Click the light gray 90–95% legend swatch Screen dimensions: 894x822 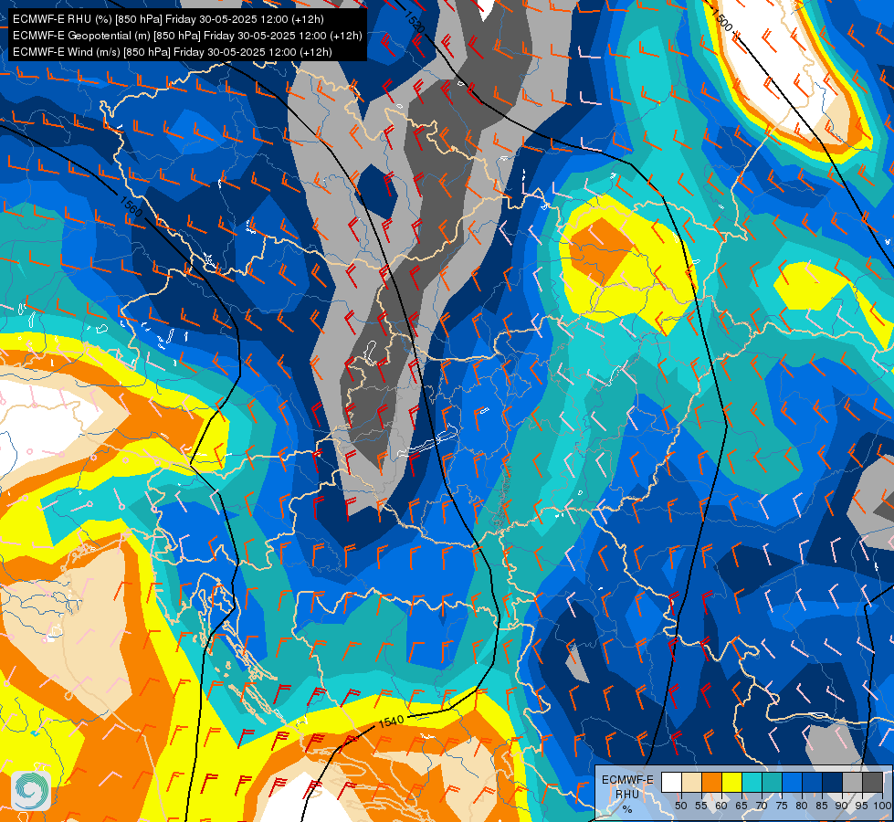pos(852,782)
